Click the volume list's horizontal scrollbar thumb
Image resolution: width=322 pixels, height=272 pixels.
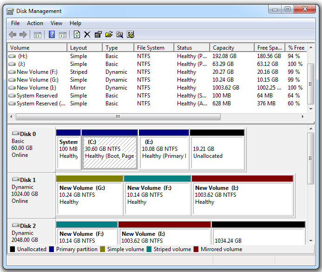click(118, 117)
